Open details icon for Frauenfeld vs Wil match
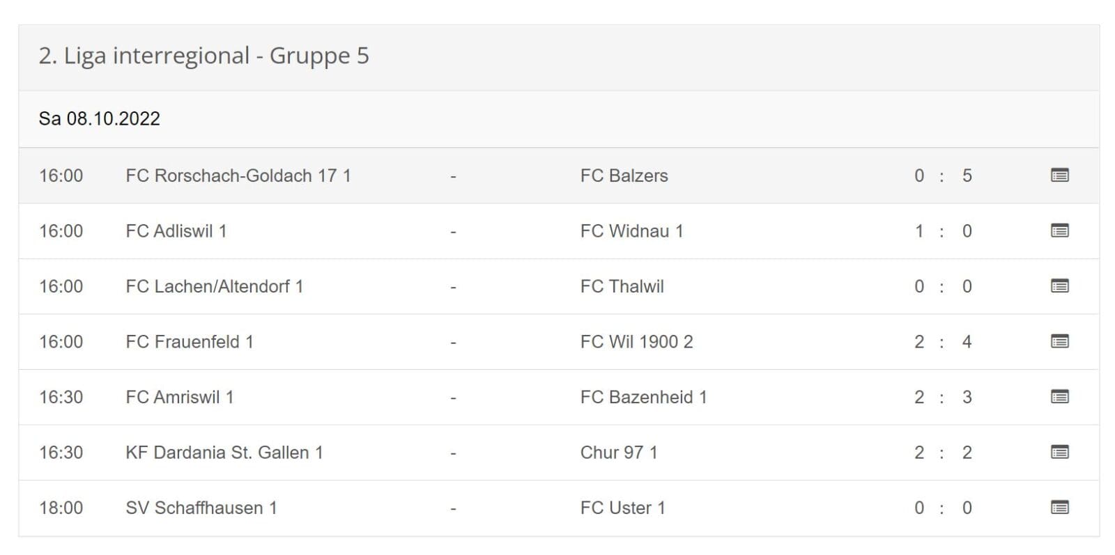Viewport: 1115px width, 555px height. pos(1059,341)
